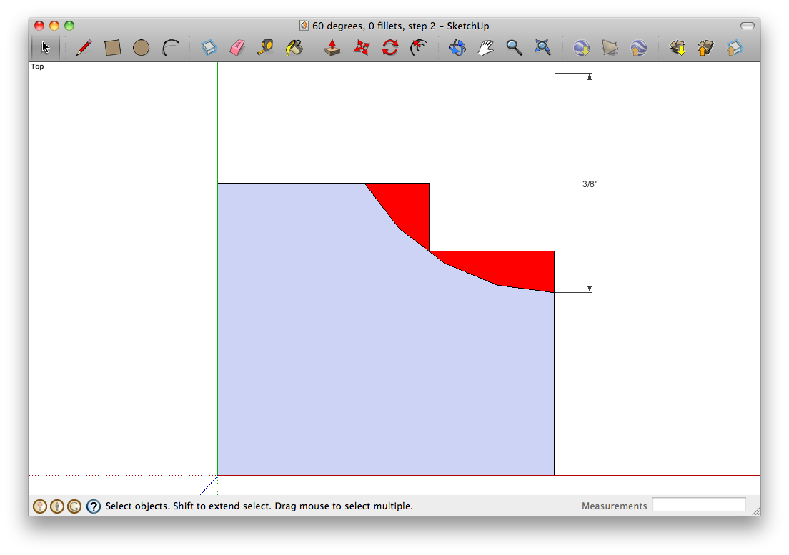
Task: Activate the Zoom tool
Action: [515, 47]
